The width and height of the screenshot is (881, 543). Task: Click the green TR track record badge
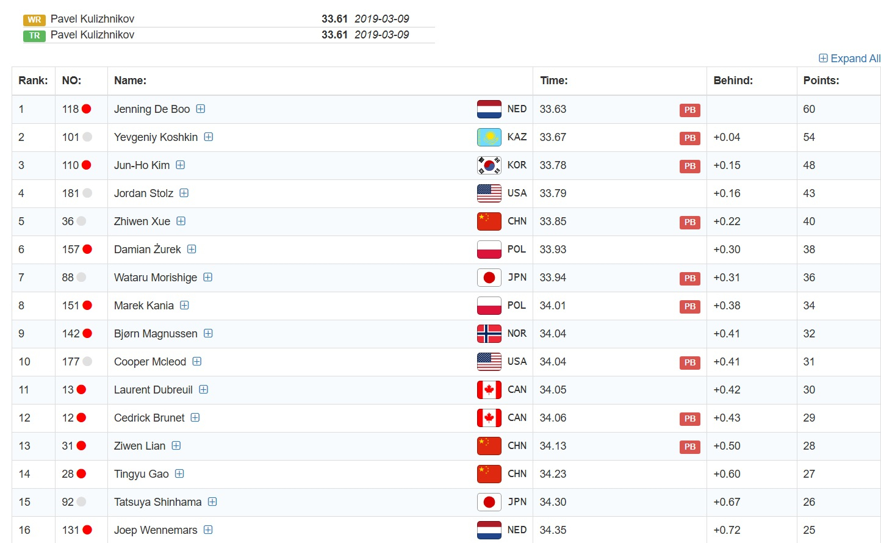coord(34,35)
